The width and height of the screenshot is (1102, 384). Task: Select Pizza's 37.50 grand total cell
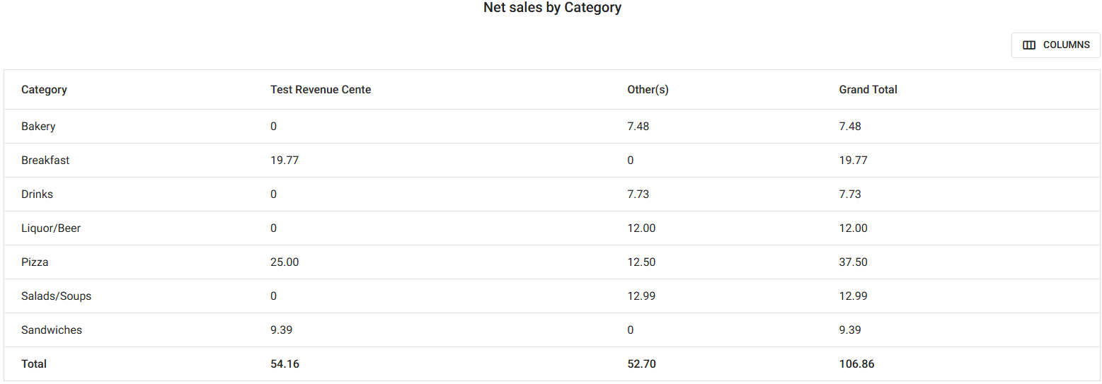[853, 262]
